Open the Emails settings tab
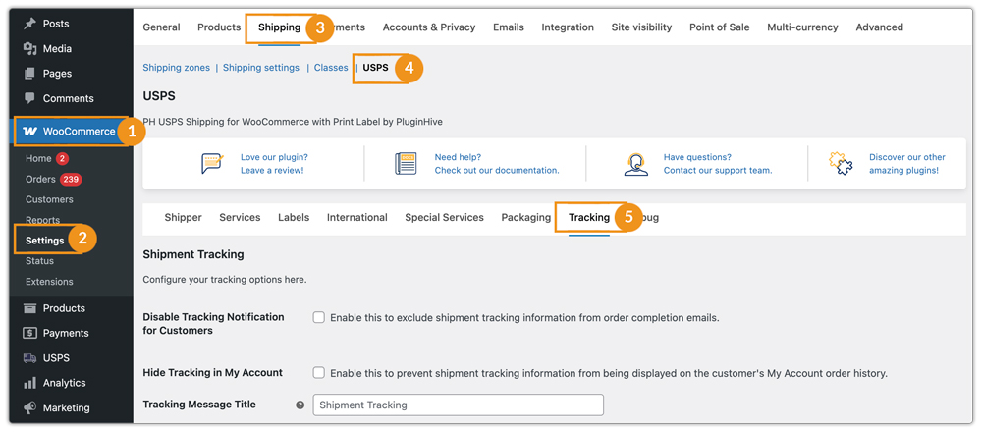The height and width of the screenshot is (432, 982). point(509,27)
